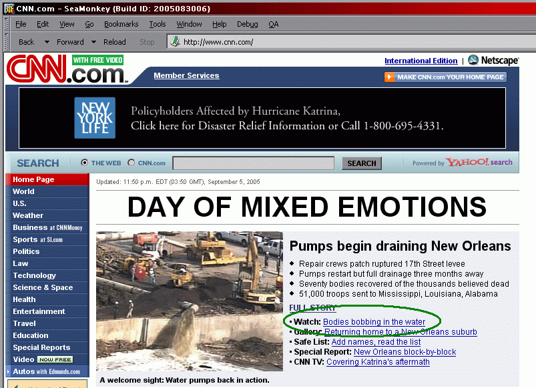Open the Edit menu
The height and width of the screenshot is (388, 536).
click(43, 24)
